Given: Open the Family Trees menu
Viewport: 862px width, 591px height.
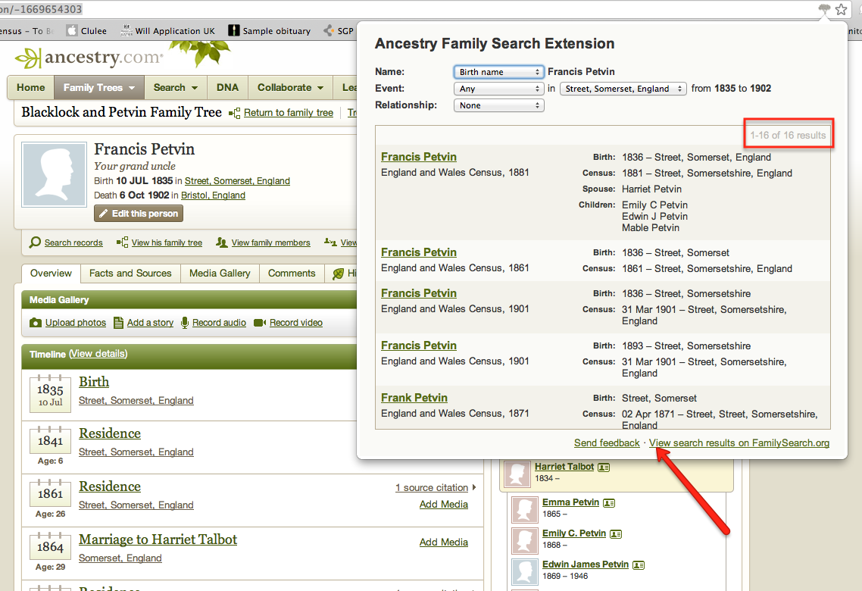Looking at the screenshot, I should [x=99, y=87].
